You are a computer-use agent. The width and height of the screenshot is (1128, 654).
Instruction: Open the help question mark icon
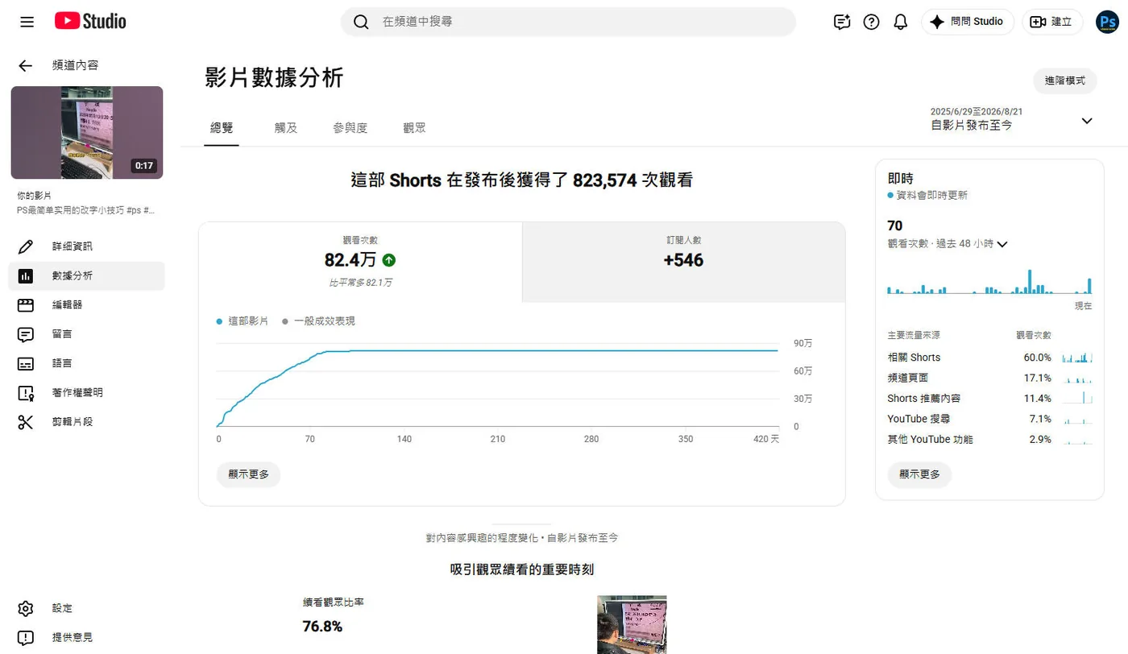click(x=871, y=22)
